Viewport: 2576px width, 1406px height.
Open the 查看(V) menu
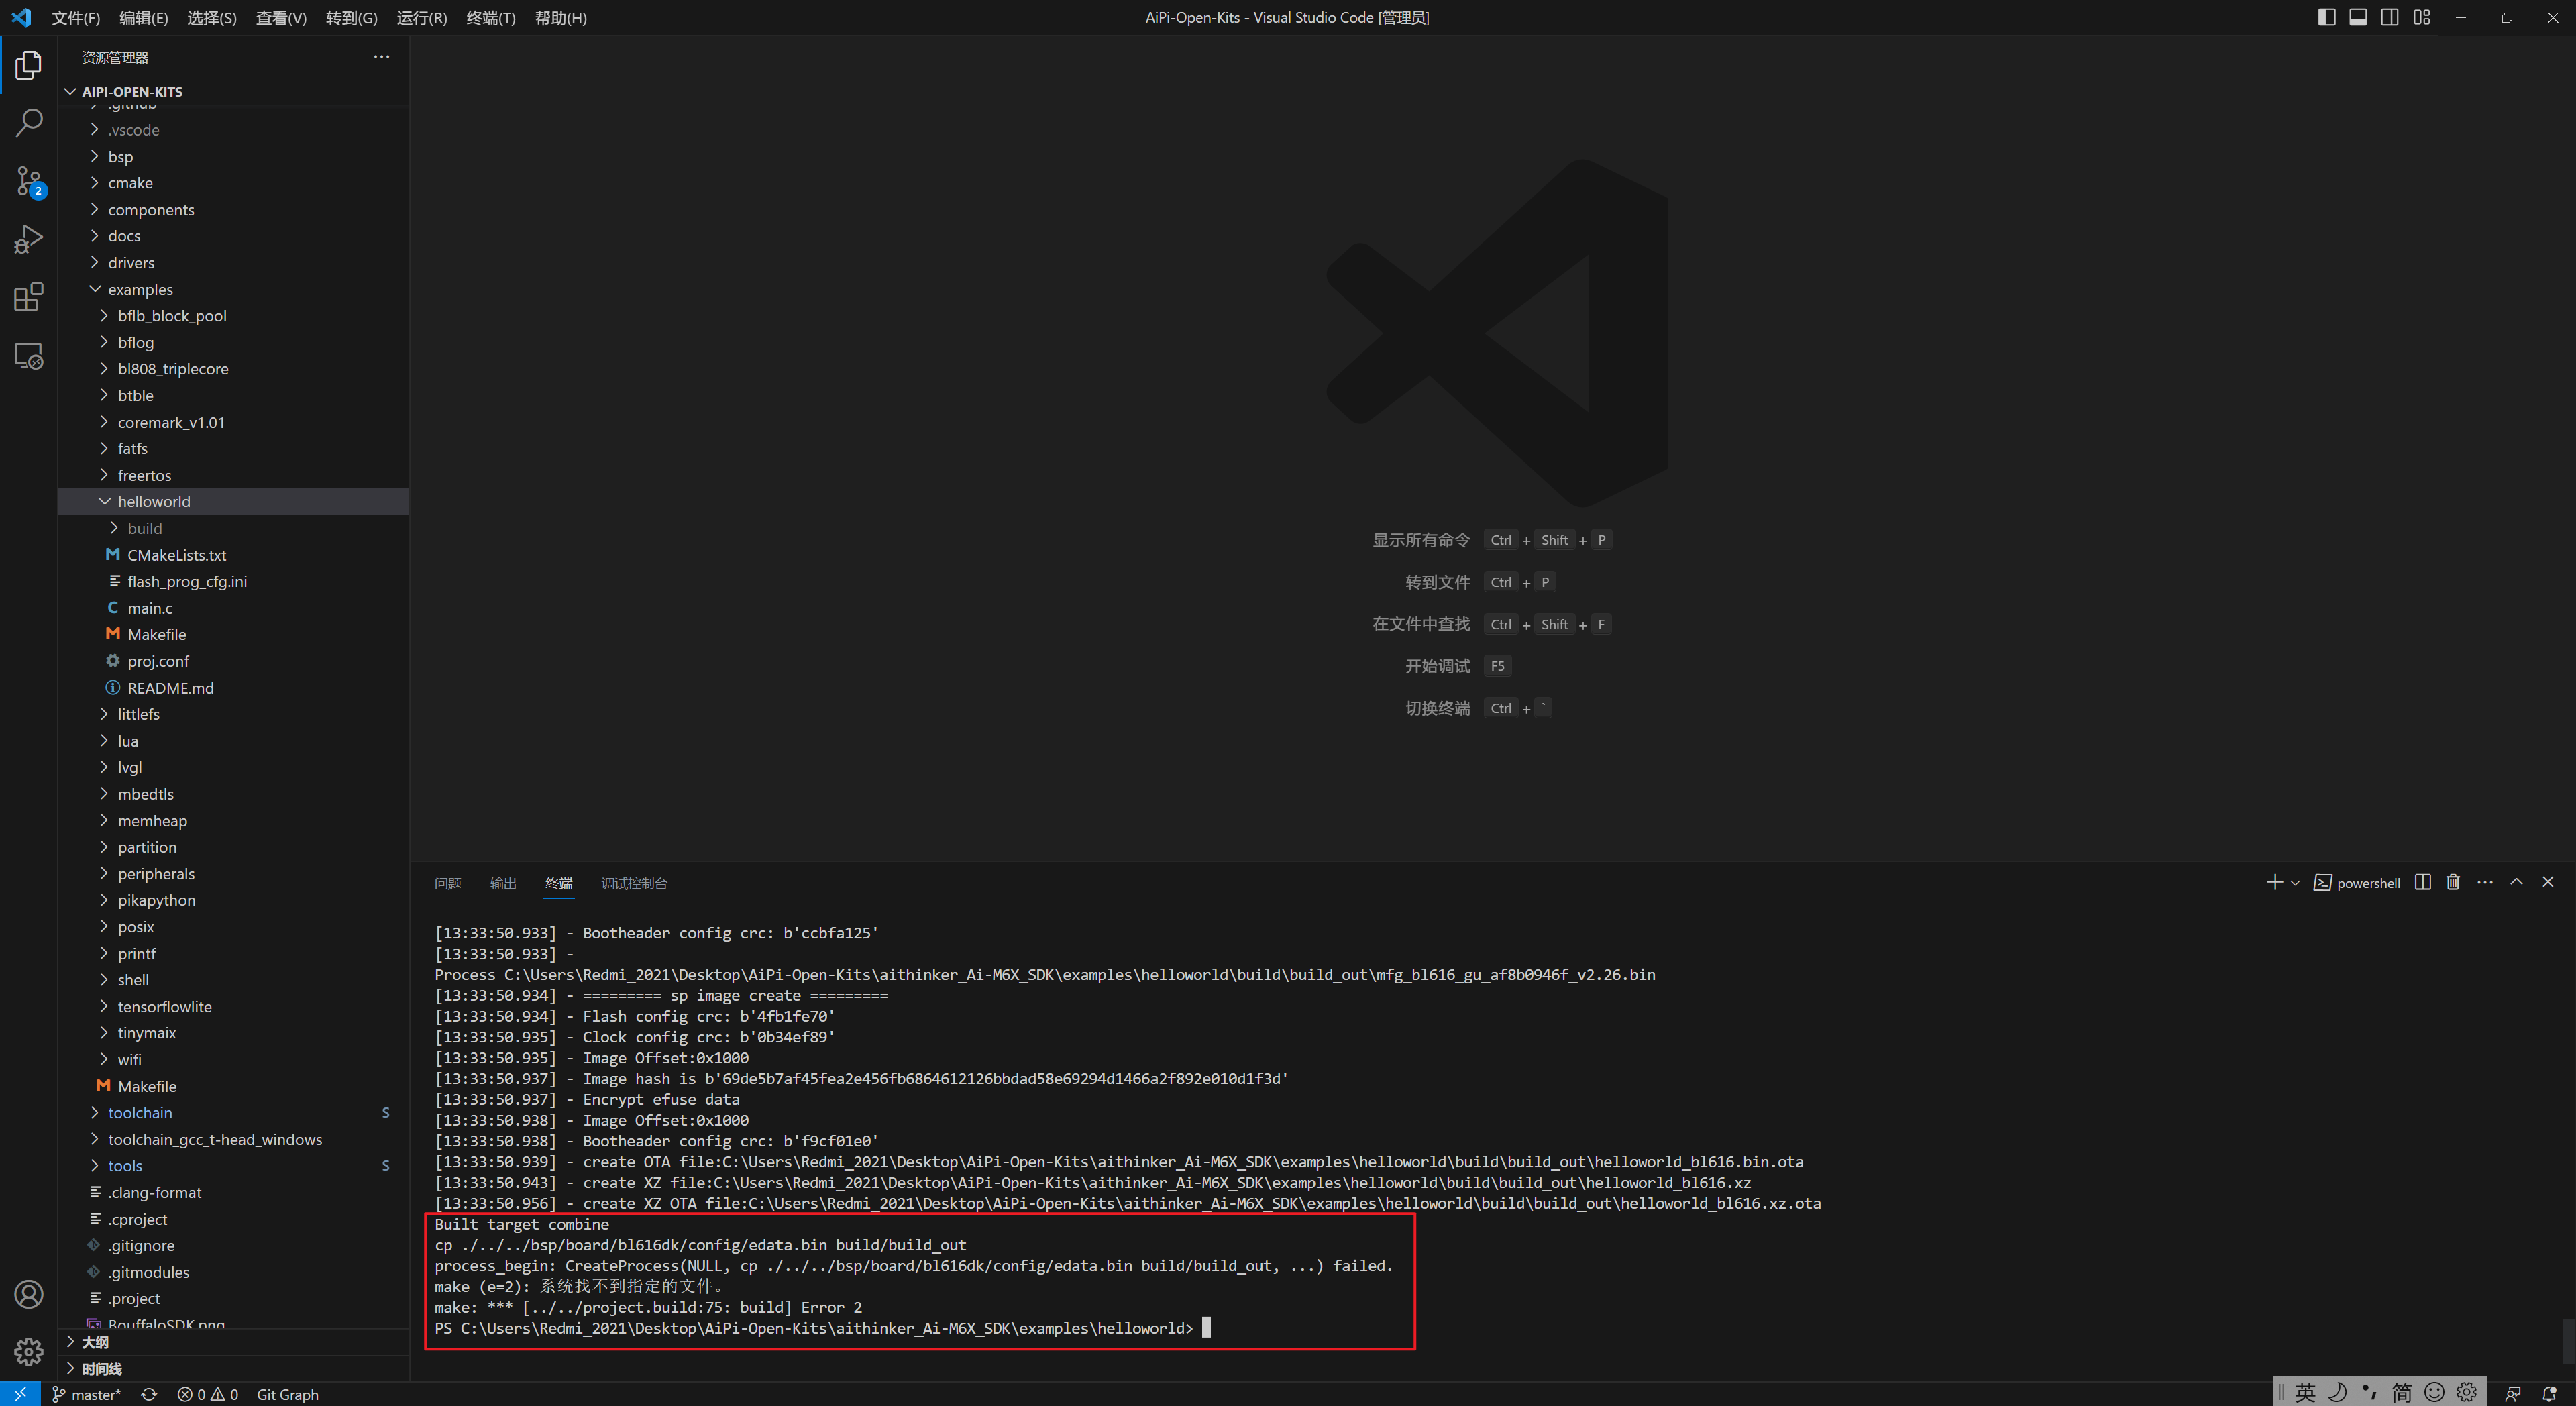281,18
